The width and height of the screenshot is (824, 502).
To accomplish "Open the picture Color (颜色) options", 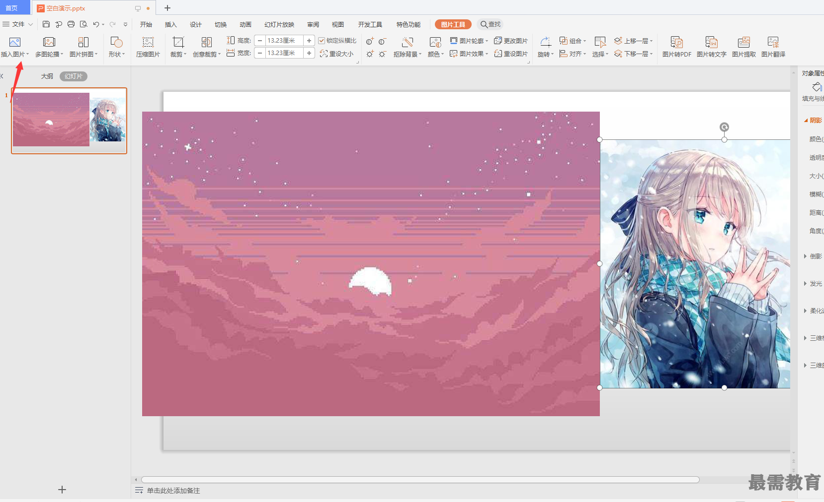I will point(436,47).
